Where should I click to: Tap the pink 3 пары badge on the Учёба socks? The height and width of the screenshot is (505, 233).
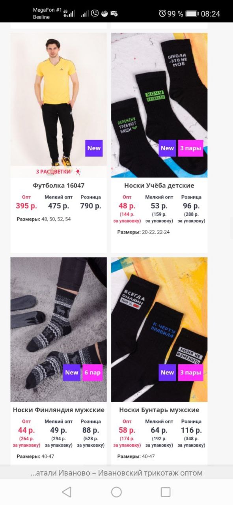[x=190, y=148]
